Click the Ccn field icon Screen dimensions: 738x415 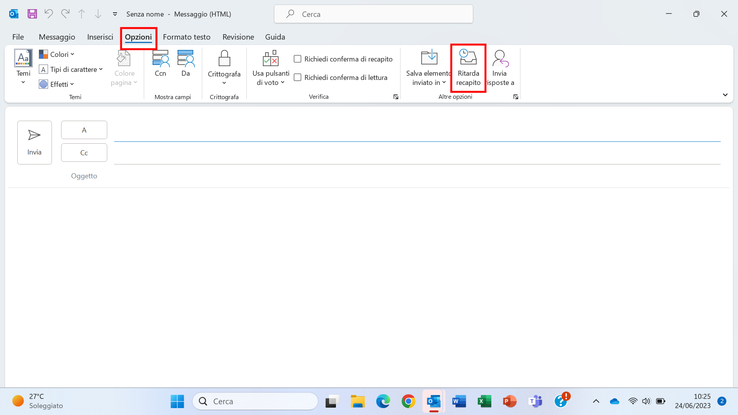pyautogui.click(x=160, y=65)
